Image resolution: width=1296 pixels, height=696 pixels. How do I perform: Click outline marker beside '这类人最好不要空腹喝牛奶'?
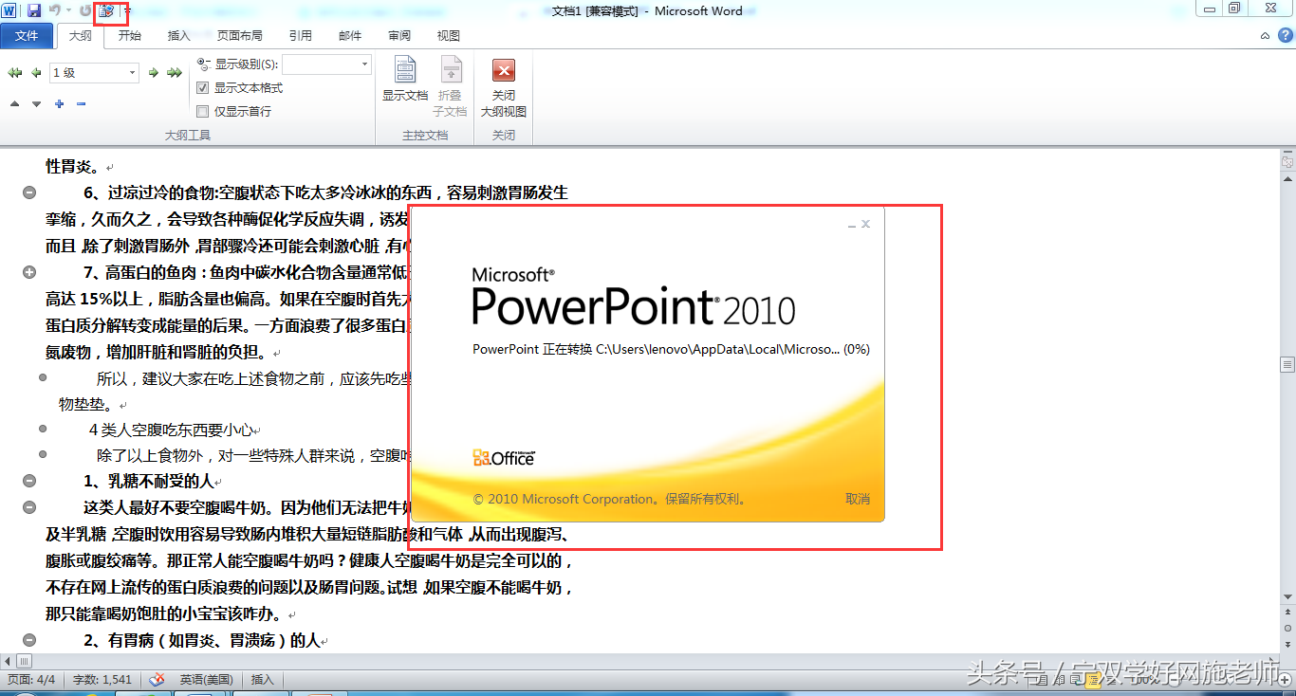tap(29, 507)
